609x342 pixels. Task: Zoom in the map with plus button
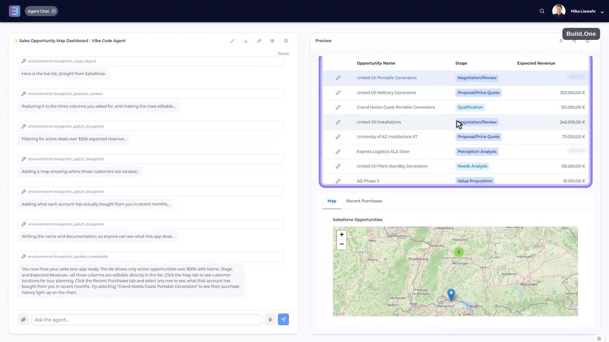point(342,235)
